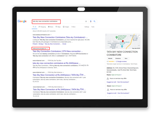Clear the search query with X icon

pos(86,21)
